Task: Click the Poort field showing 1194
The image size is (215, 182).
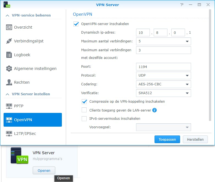Action: coord(163,67)
